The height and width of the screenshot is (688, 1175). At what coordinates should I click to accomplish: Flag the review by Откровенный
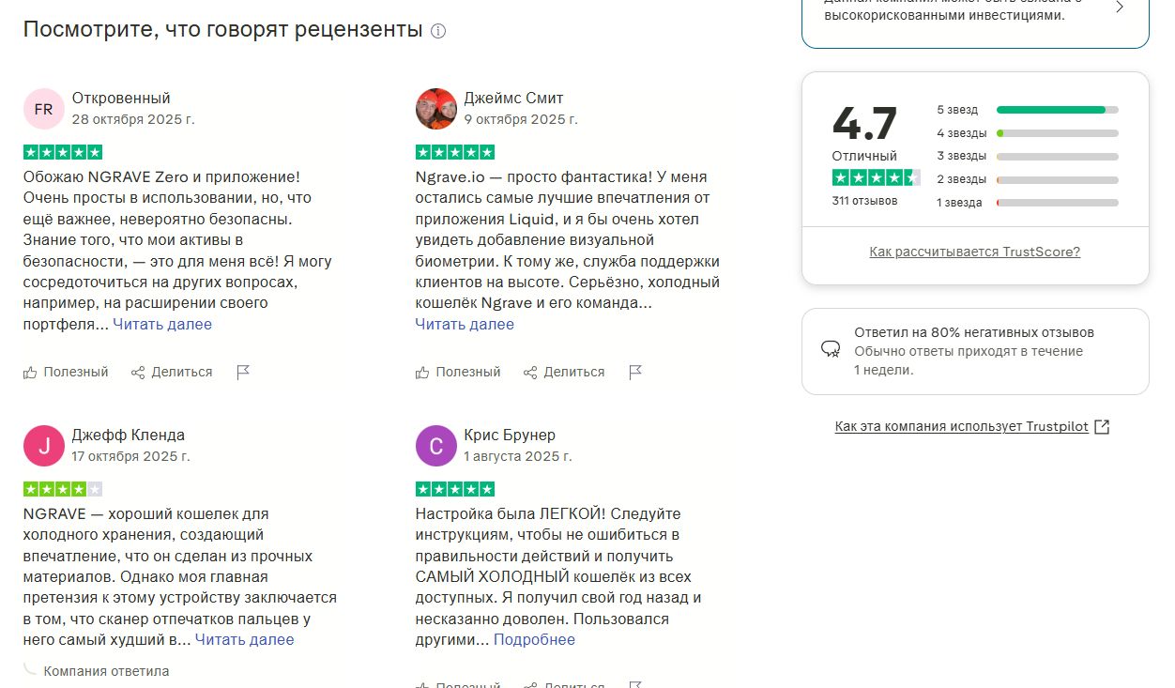243,373
